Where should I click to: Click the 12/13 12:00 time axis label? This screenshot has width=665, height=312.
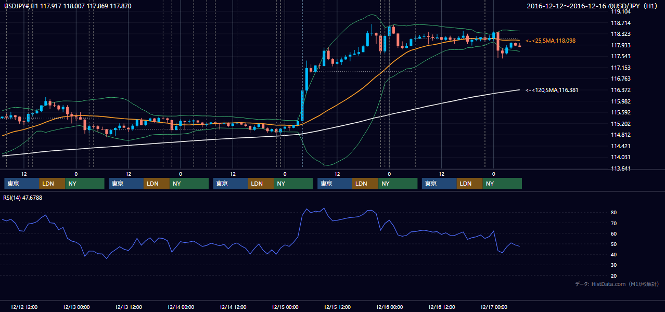[x=129, y=307]
